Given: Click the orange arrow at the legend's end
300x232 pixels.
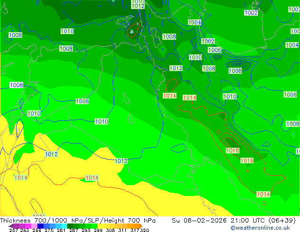Looking at the screenshot, I should 141,226.
